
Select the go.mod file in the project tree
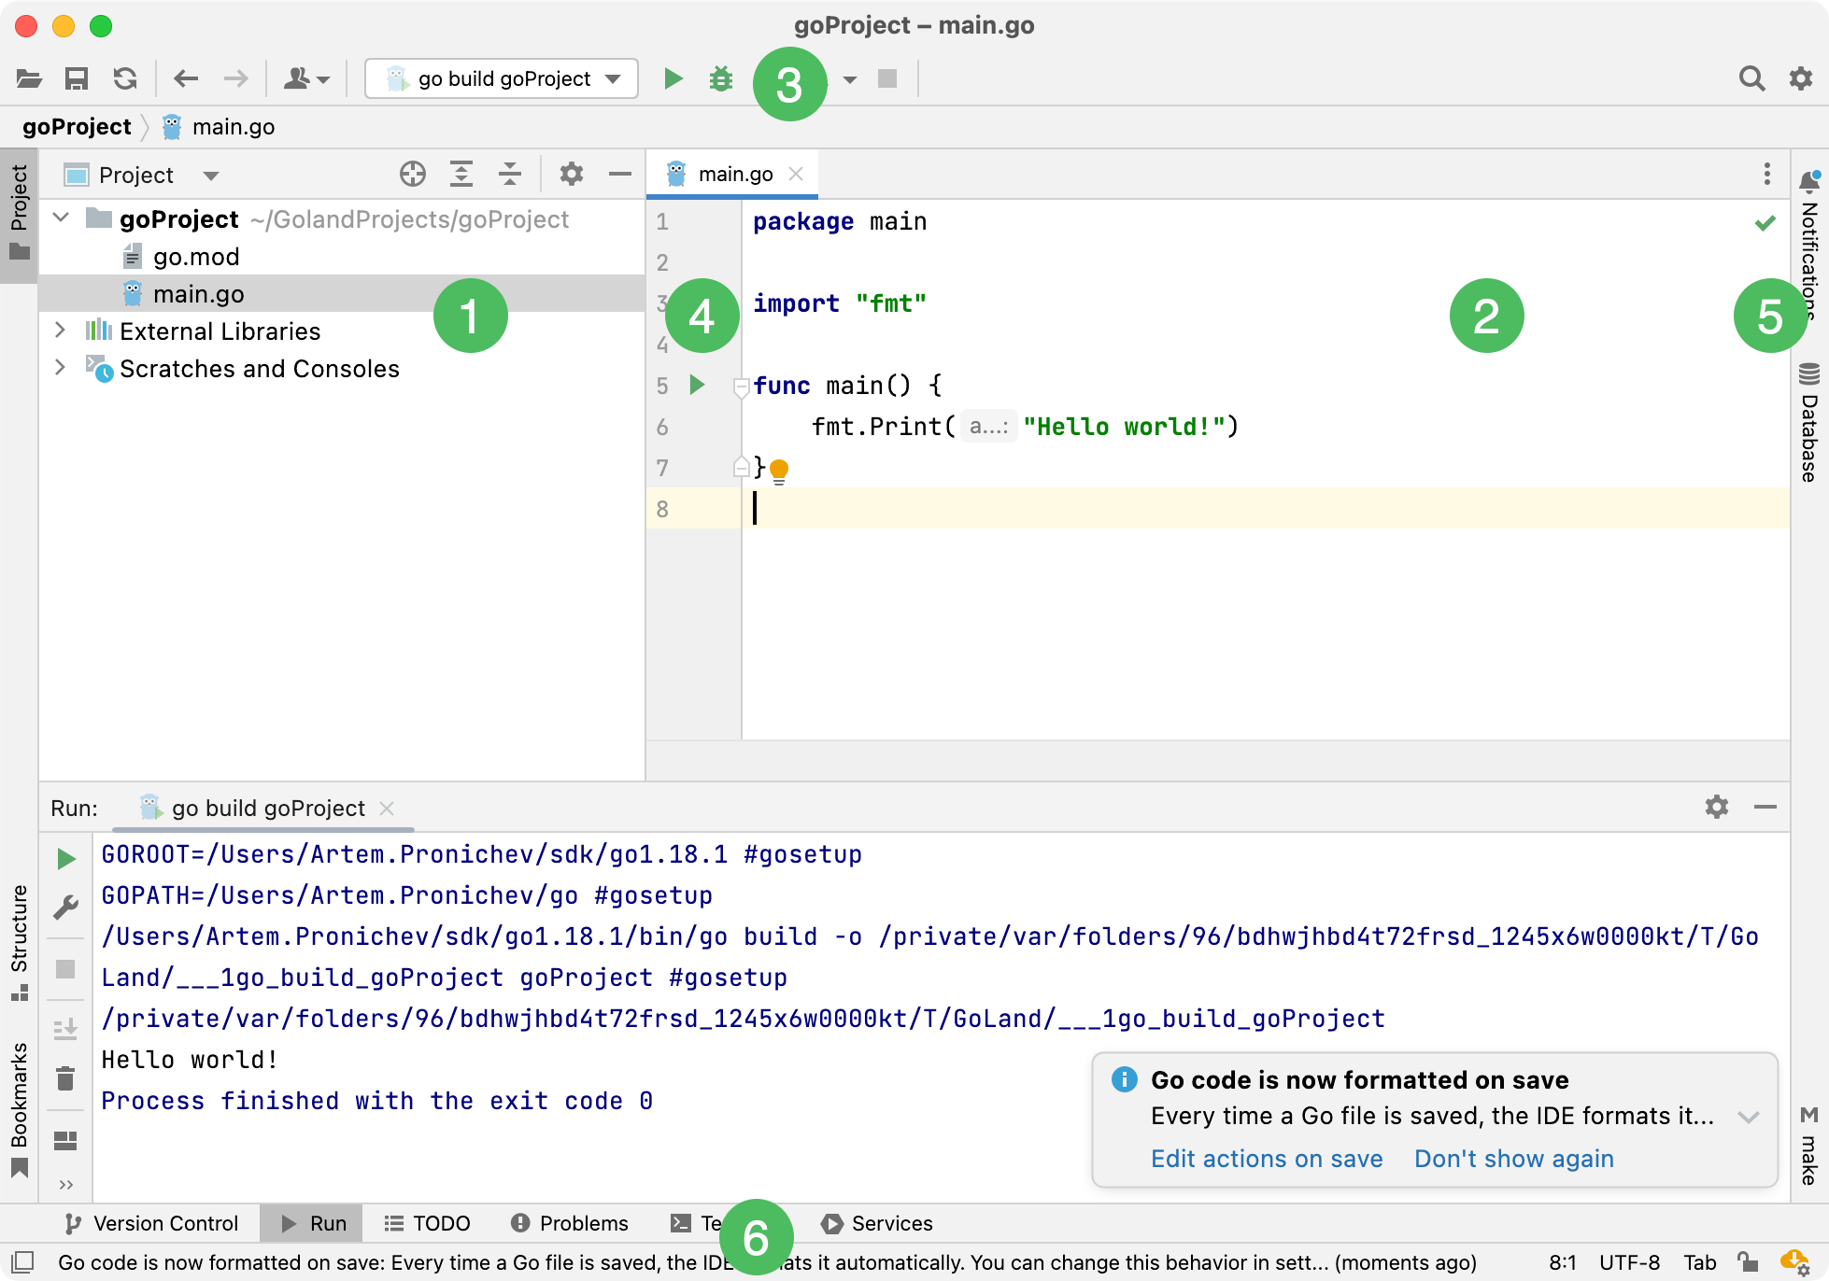click(196, 257)
